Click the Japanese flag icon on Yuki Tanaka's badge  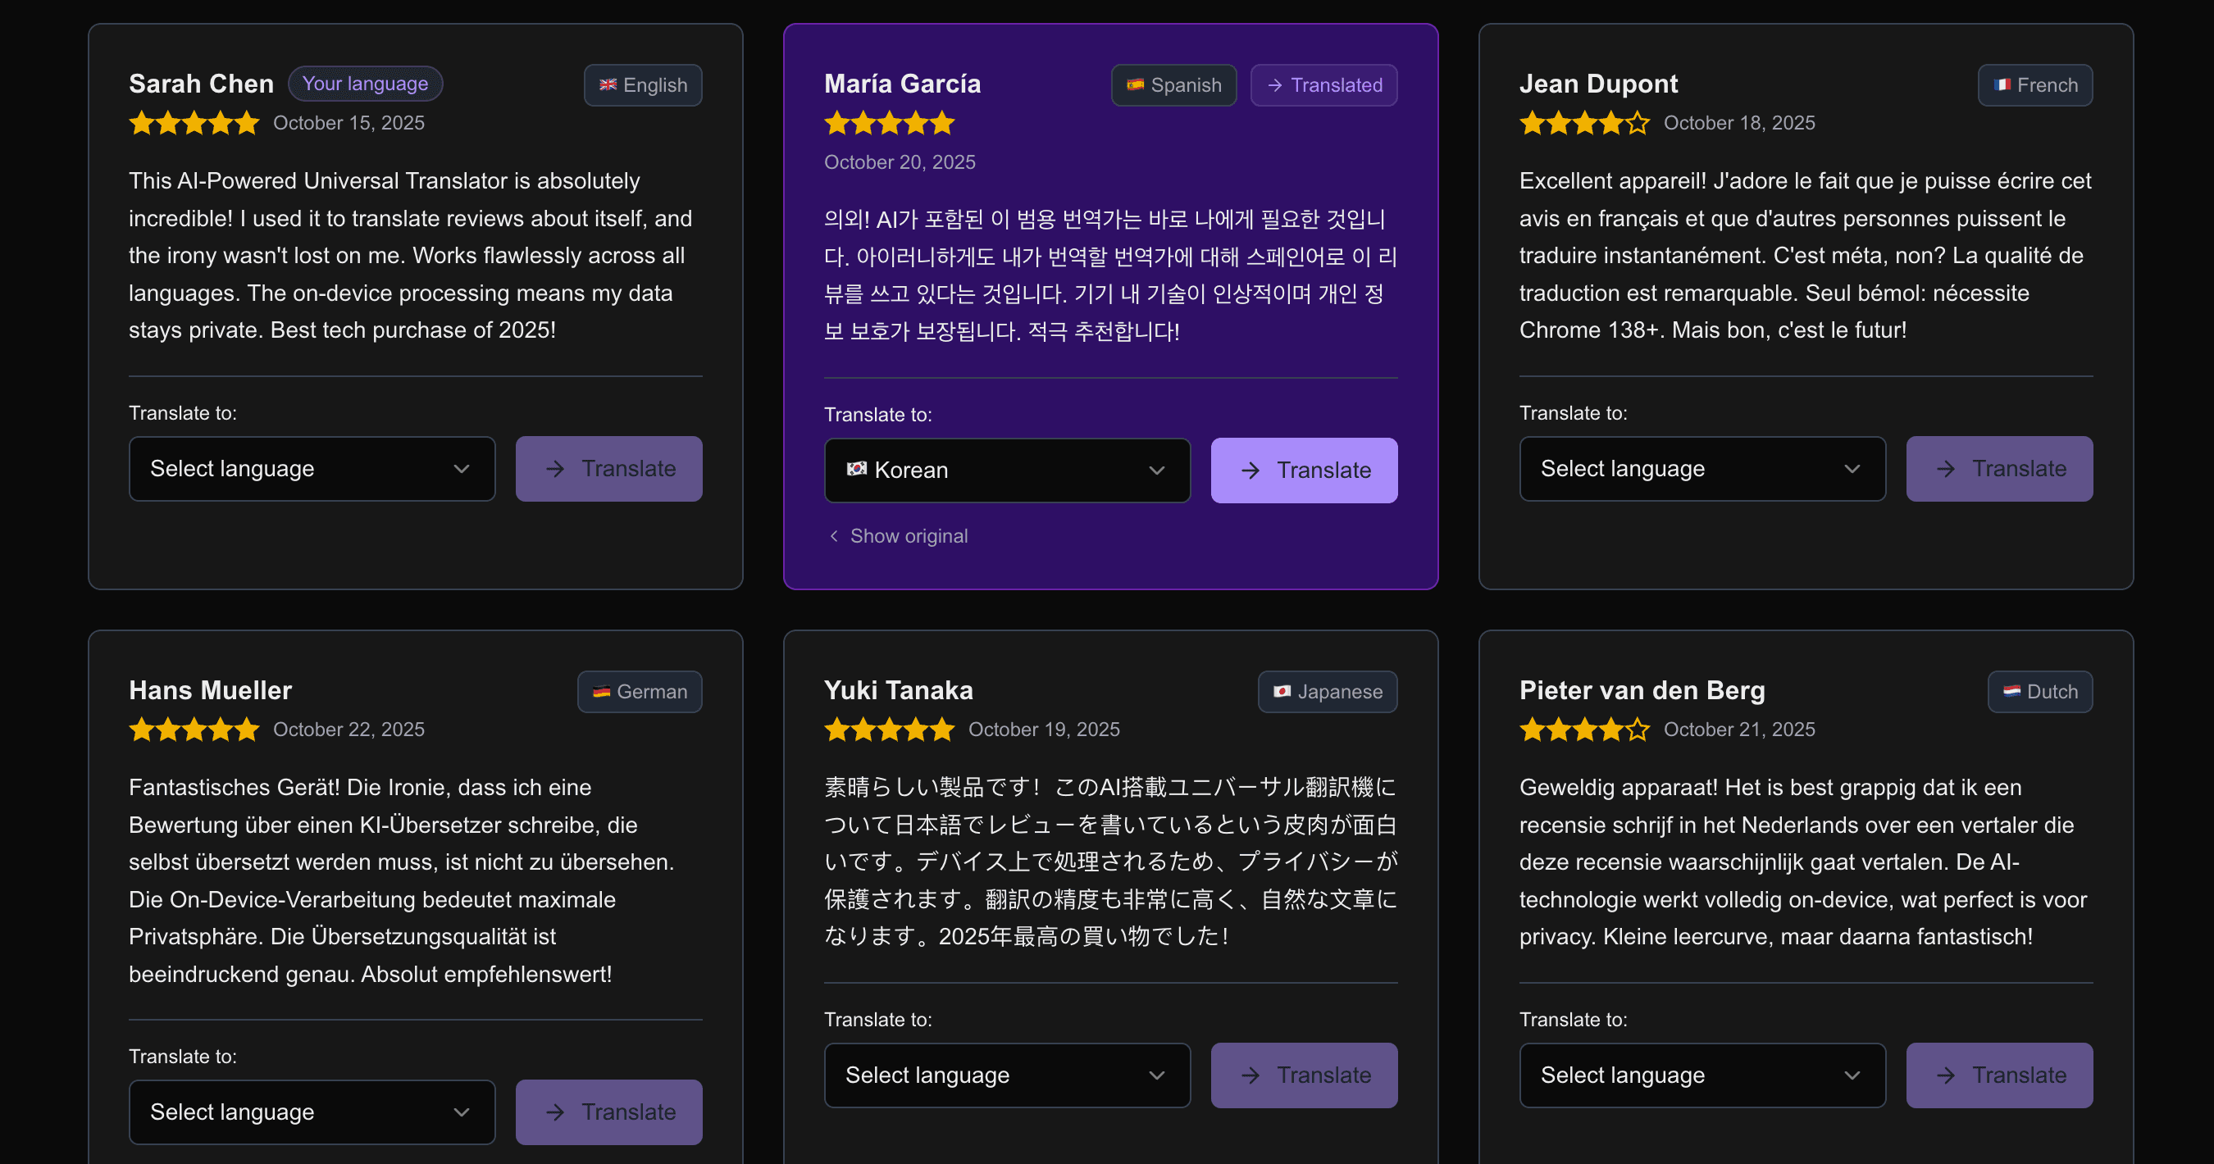point(1282,692)
